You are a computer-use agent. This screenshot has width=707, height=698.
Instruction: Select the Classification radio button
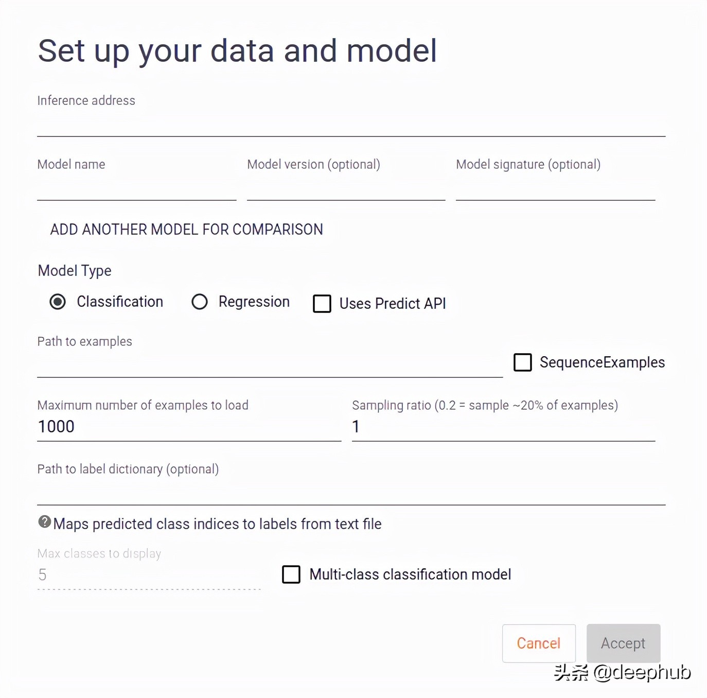pyautogui.click(x=58, y=302)
